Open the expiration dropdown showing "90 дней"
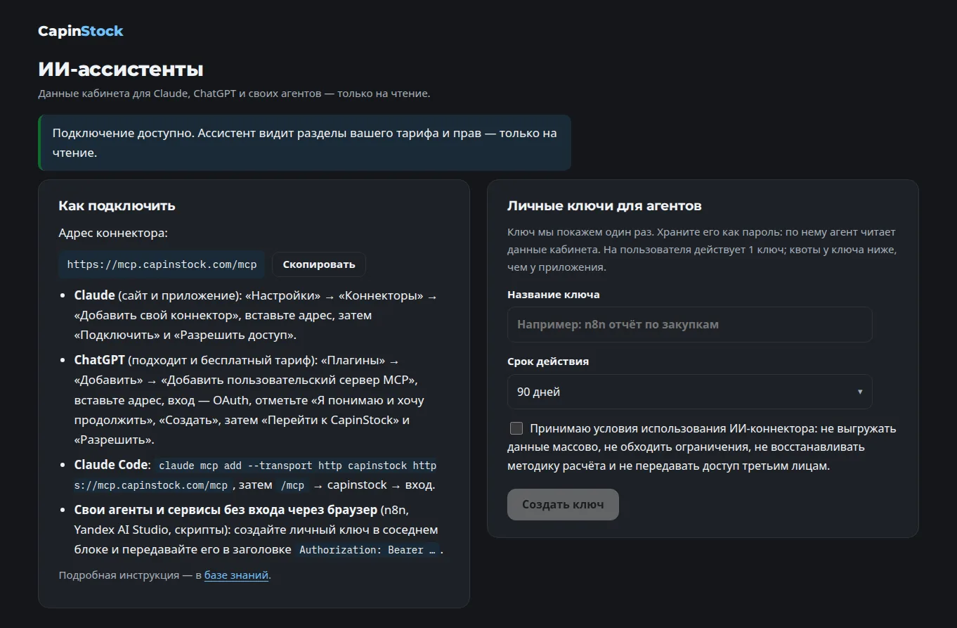 pos(689,392)
